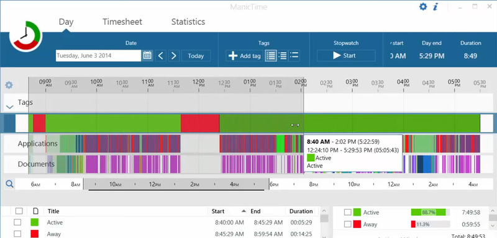The width and height of the screenshot is (497, 238).
Task: Sort by the Duration column header
Action: pyautogui.click(x=301, y=211)
